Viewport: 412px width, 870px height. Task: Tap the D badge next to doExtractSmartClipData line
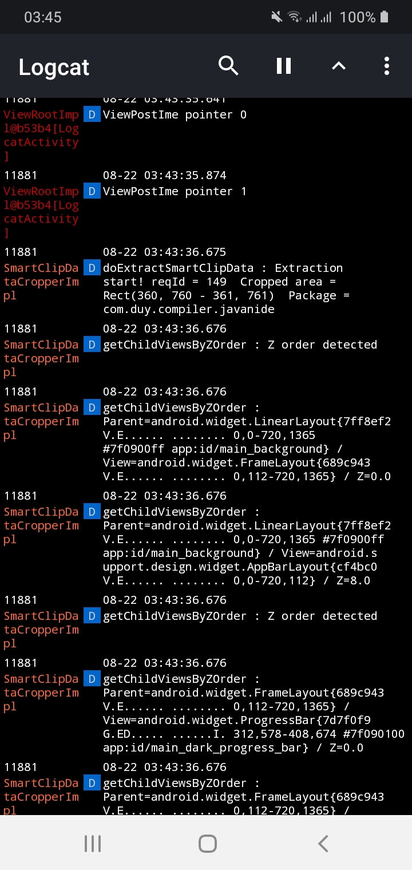click(92, 268)
